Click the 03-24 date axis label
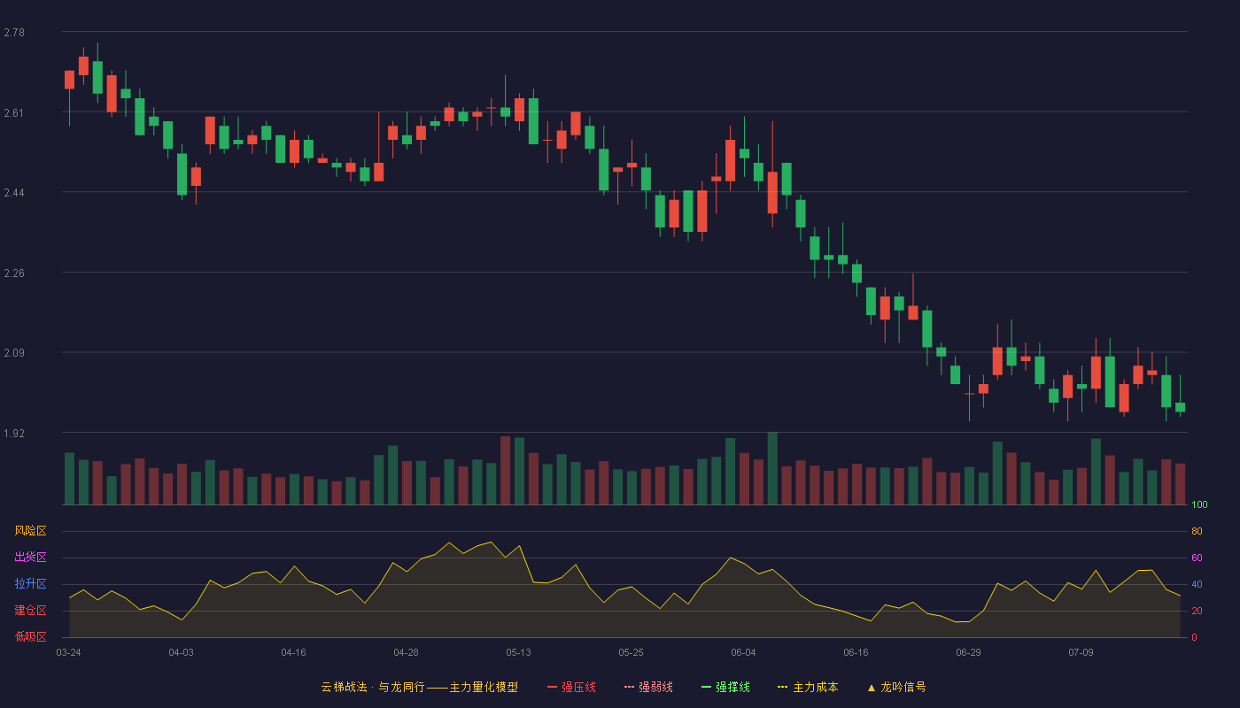The width and height of the screenshot is (1240, 708). click(68, 652)
